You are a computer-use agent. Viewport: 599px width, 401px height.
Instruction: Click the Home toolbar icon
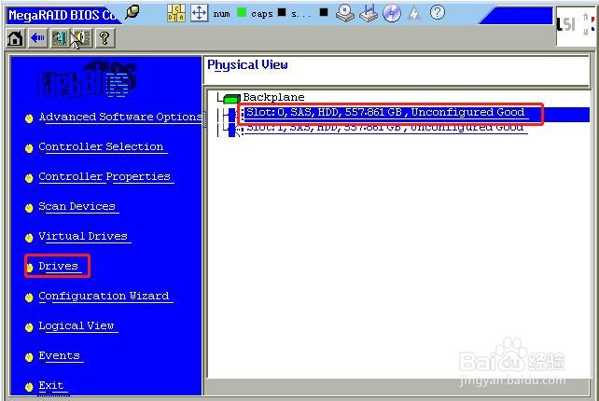tap(15, 38)
